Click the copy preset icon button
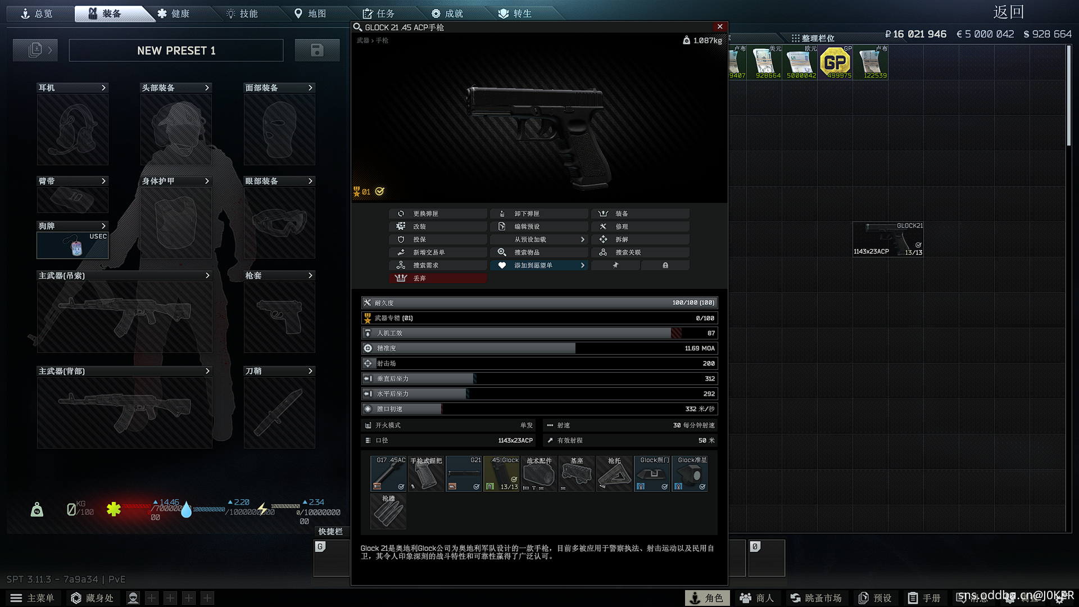The height and width of the screenshot is (607, 1079). coord(35,51)
